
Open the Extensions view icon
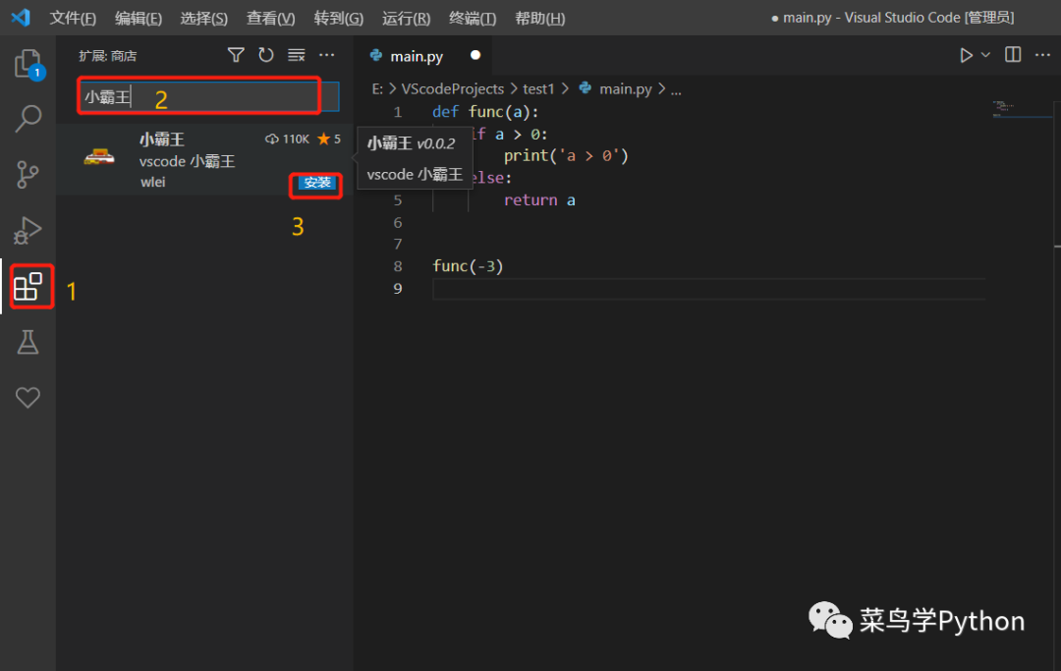pyautogui.click(x=28, y=287)
